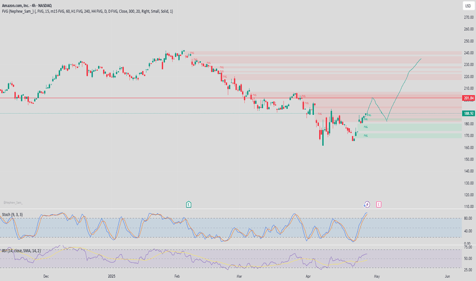Click 240.00 on the price axis
The width and height of the screenshot is (476, 281).
coord(469,53)
